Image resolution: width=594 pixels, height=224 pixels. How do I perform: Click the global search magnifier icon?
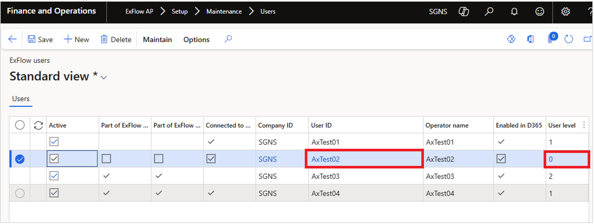pyautogui.click(x=489, y=11)
